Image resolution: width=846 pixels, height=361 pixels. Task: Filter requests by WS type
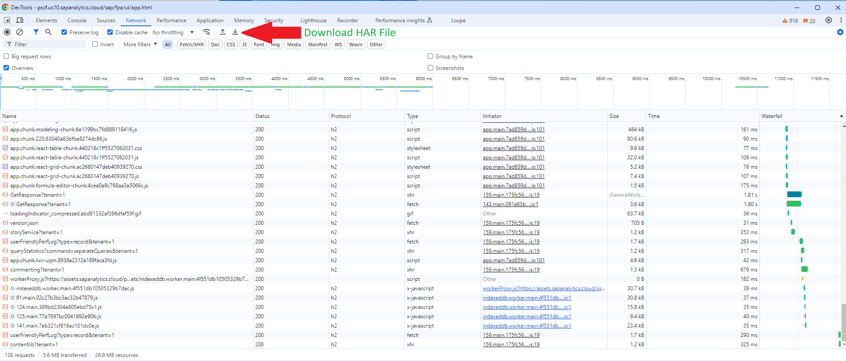pos(338,44)
